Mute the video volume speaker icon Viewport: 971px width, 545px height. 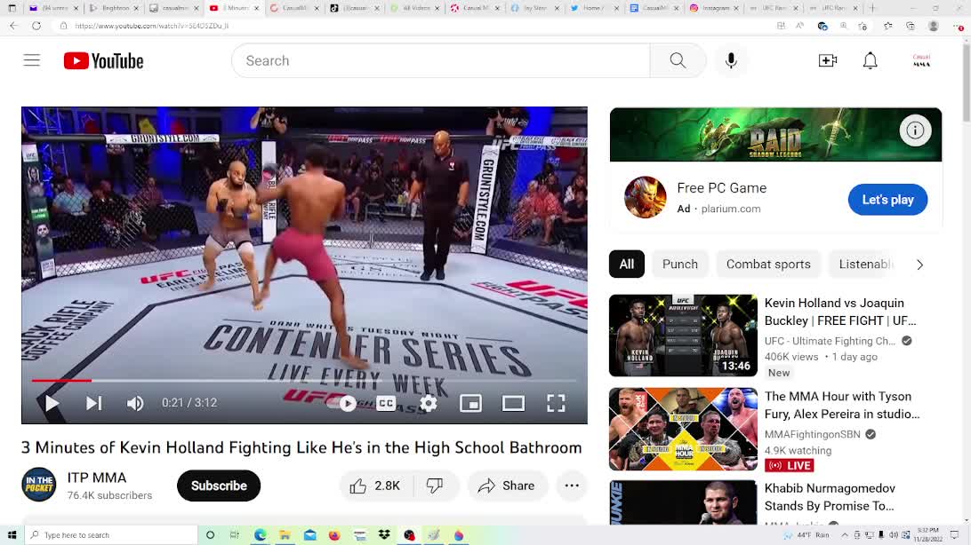[135, 403]
